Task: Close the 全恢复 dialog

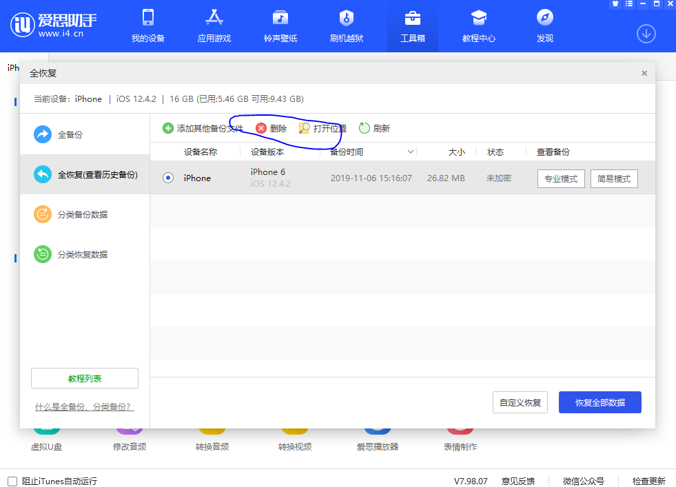Action: (644, 73)
